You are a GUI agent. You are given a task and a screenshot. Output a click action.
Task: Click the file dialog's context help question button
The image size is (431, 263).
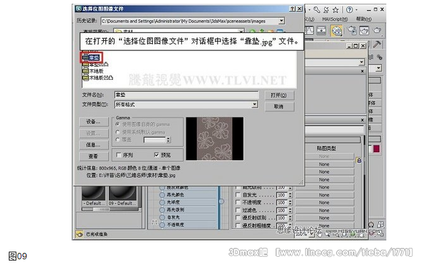tap(293, 9)
